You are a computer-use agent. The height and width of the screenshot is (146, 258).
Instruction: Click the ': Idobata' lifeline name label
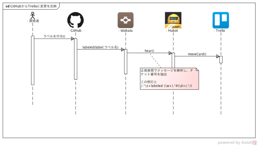pos(125,31)
